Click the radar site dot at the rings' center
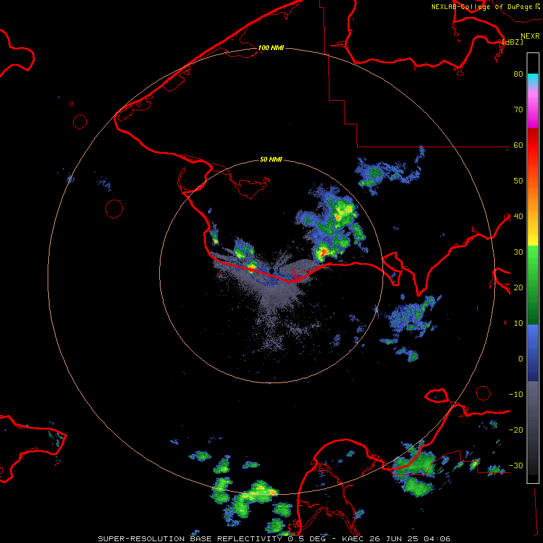 pyautogui.click(x=271, y=271)
